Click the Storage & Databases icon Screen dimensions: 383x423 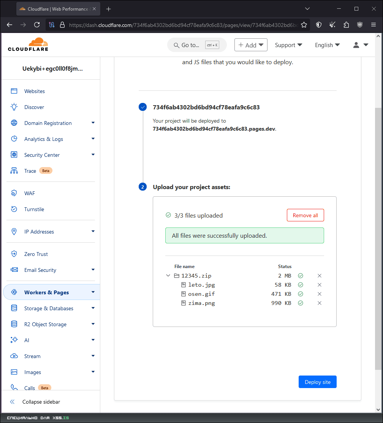click(14, 308)
